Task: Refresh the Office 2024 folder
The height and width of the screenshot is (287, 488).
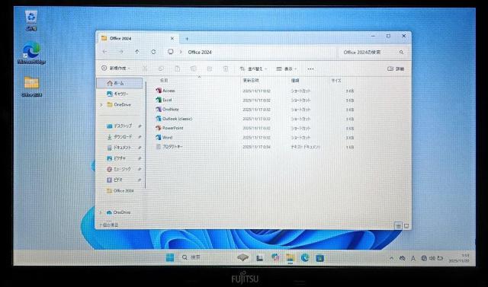Action: click(x=153, y=52)
